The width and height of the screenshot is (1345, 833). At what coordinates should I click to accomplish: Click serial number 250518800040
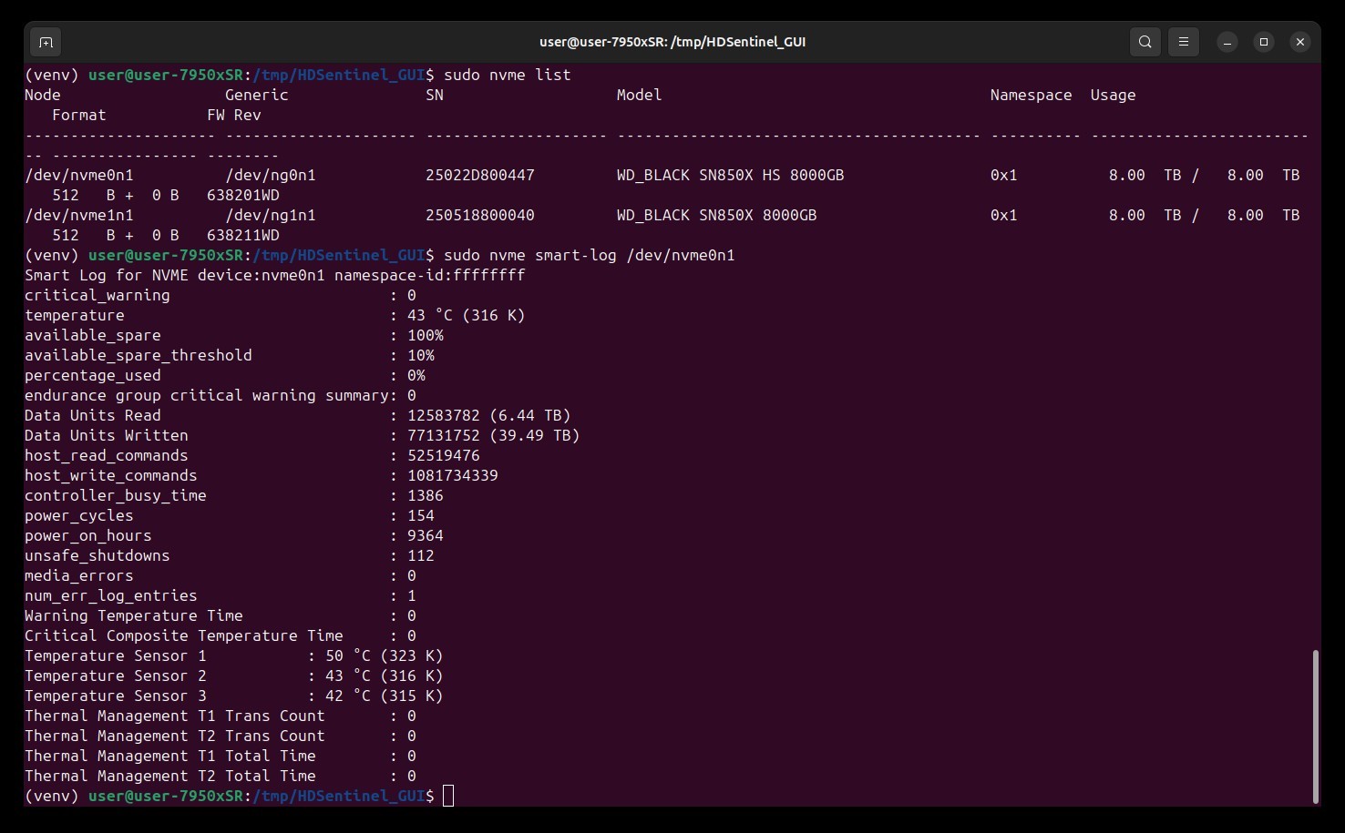480,215
